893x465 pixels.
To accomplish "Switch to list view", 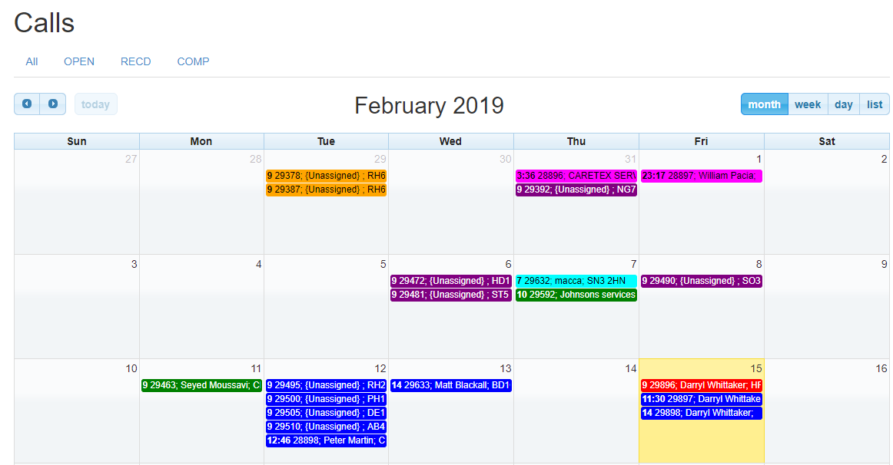I will pos(875,104).
